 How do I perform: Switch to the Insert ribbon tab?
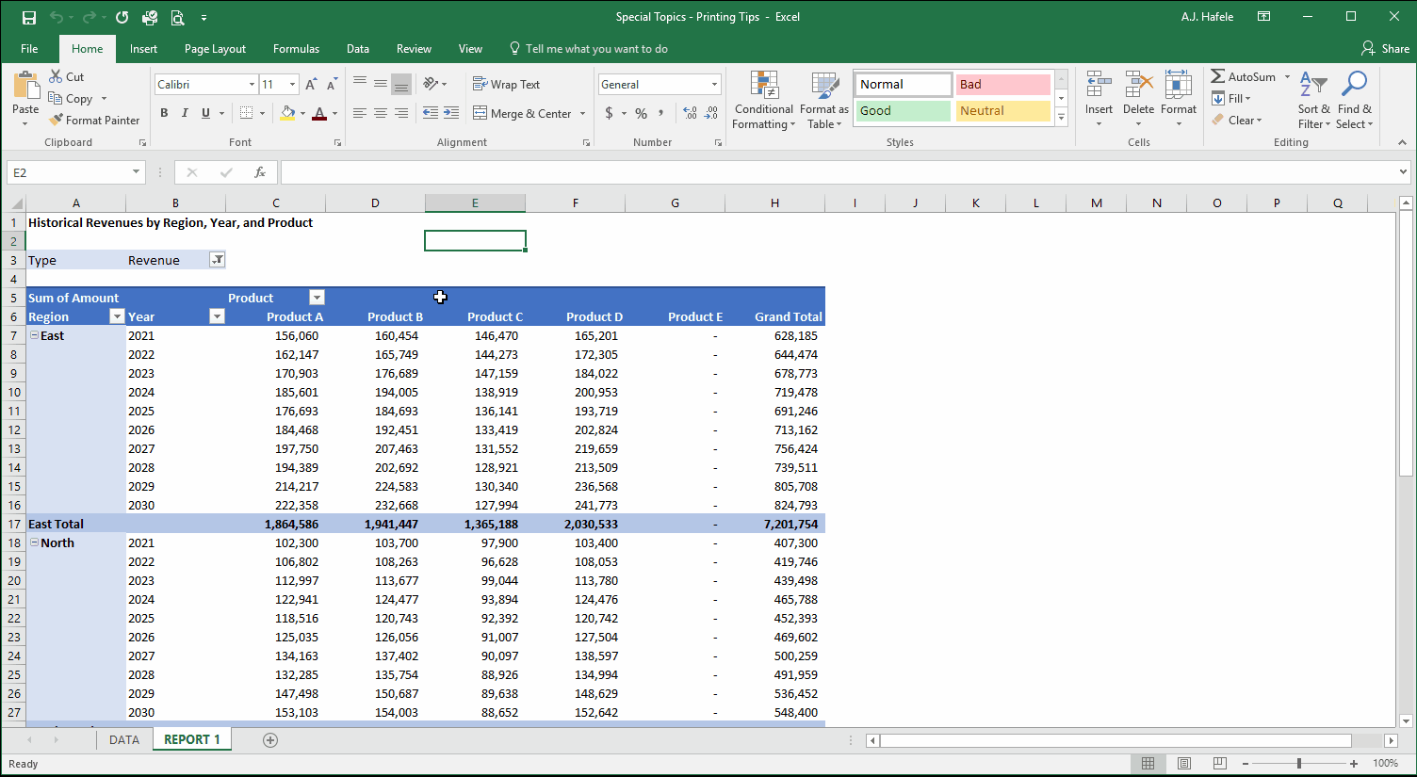tap(143, 49)
